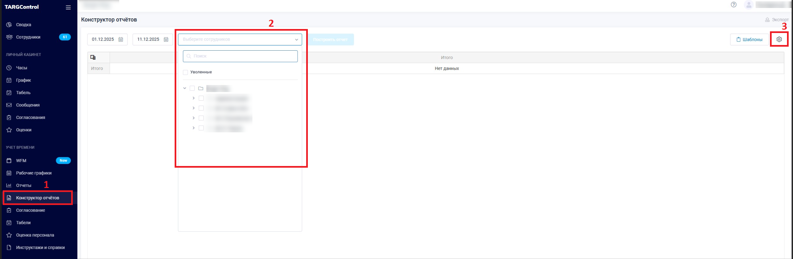Open calendar icon for end date 11.12.2025
Image resolution: width=793 pixels, height=259 pixels.
coord(166,39)
